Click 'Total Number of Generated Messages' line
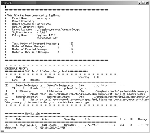This screenshot has height=133, width=150. (x=43, y=44)
